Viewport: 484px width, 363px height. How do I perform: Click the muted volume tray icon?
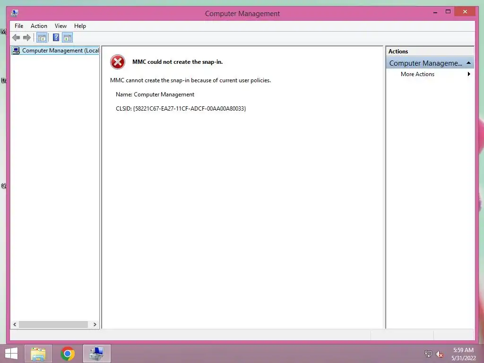click(439, 354)
